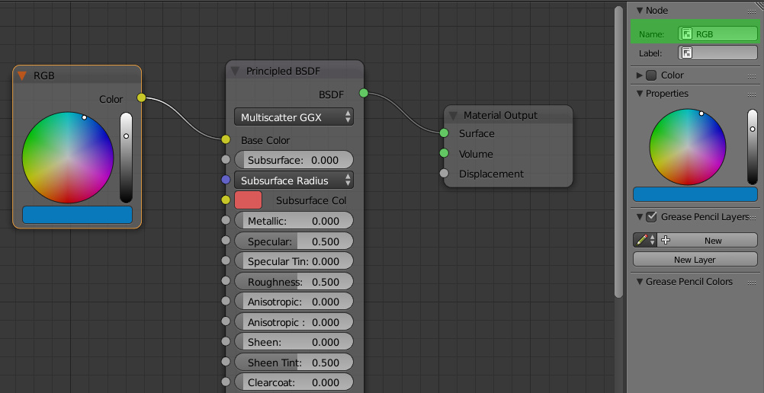Click the sidebar Properties color wheel
The image size is (764, 393).
pos(688,146)
